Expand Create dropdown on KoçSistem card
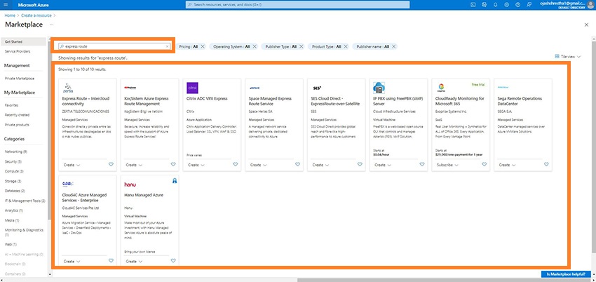596x282 pixels. (134, 165)
